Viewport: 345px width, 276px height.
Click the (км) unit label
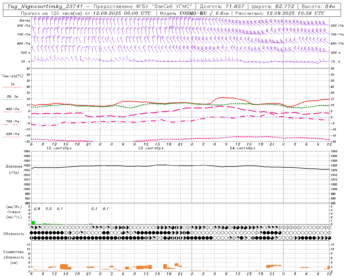point(14,263)
